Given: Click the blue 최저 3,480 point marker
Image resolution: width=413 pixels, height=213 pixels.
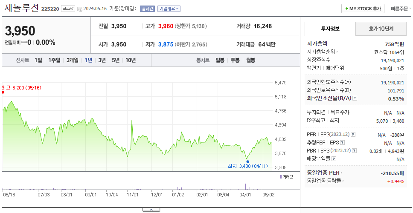Looking at the screenshot, I should [x=247, y=161].
